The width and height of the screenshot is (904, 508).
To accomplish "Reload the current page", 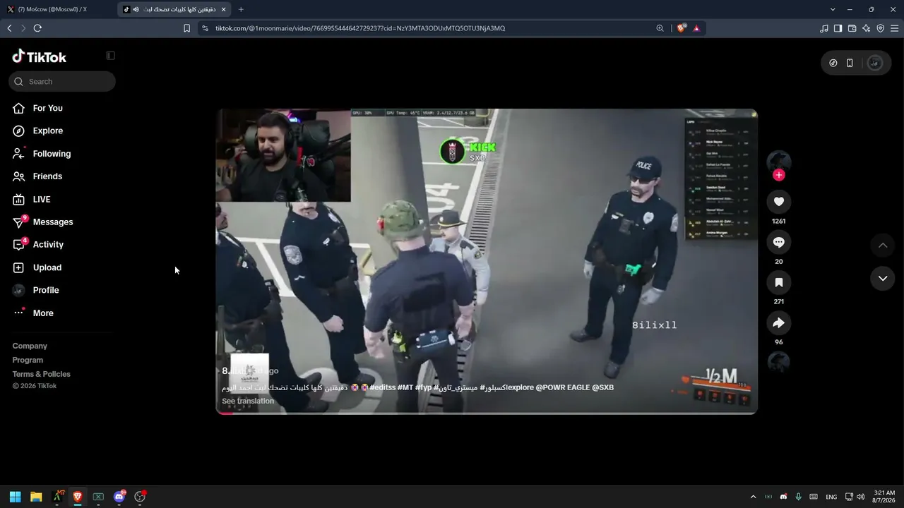I will [x=37, y=28].
